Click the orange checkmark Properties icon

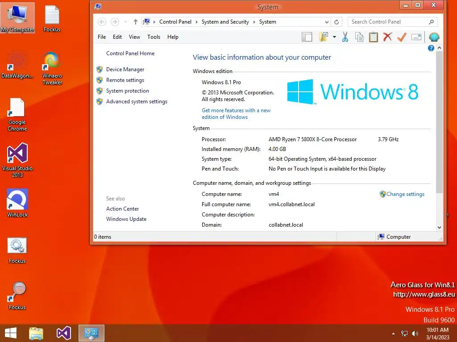click(x=402, y=37)
